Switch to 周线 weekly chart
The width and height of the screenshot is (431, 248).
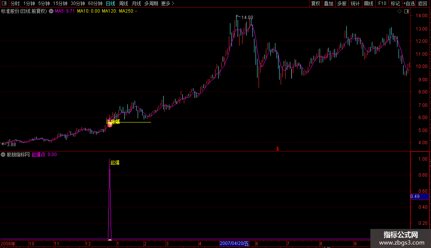124,3
